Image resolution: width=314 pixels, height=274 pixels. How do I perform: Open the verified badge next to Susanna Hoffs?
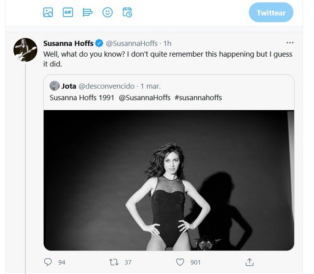pyautogui.click(x=99, y=43)
